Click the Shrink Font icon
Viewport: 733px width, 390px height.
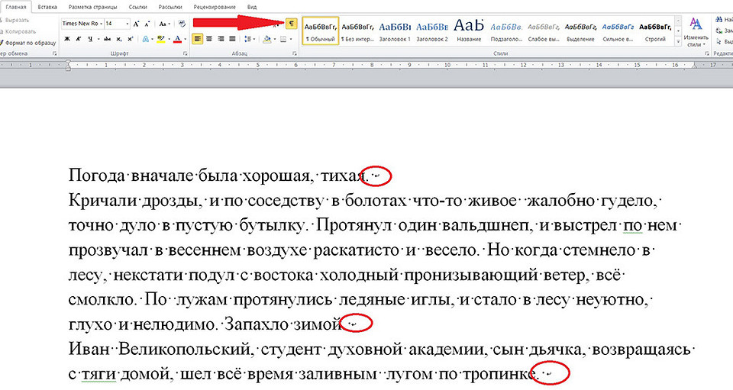point(147,24)
